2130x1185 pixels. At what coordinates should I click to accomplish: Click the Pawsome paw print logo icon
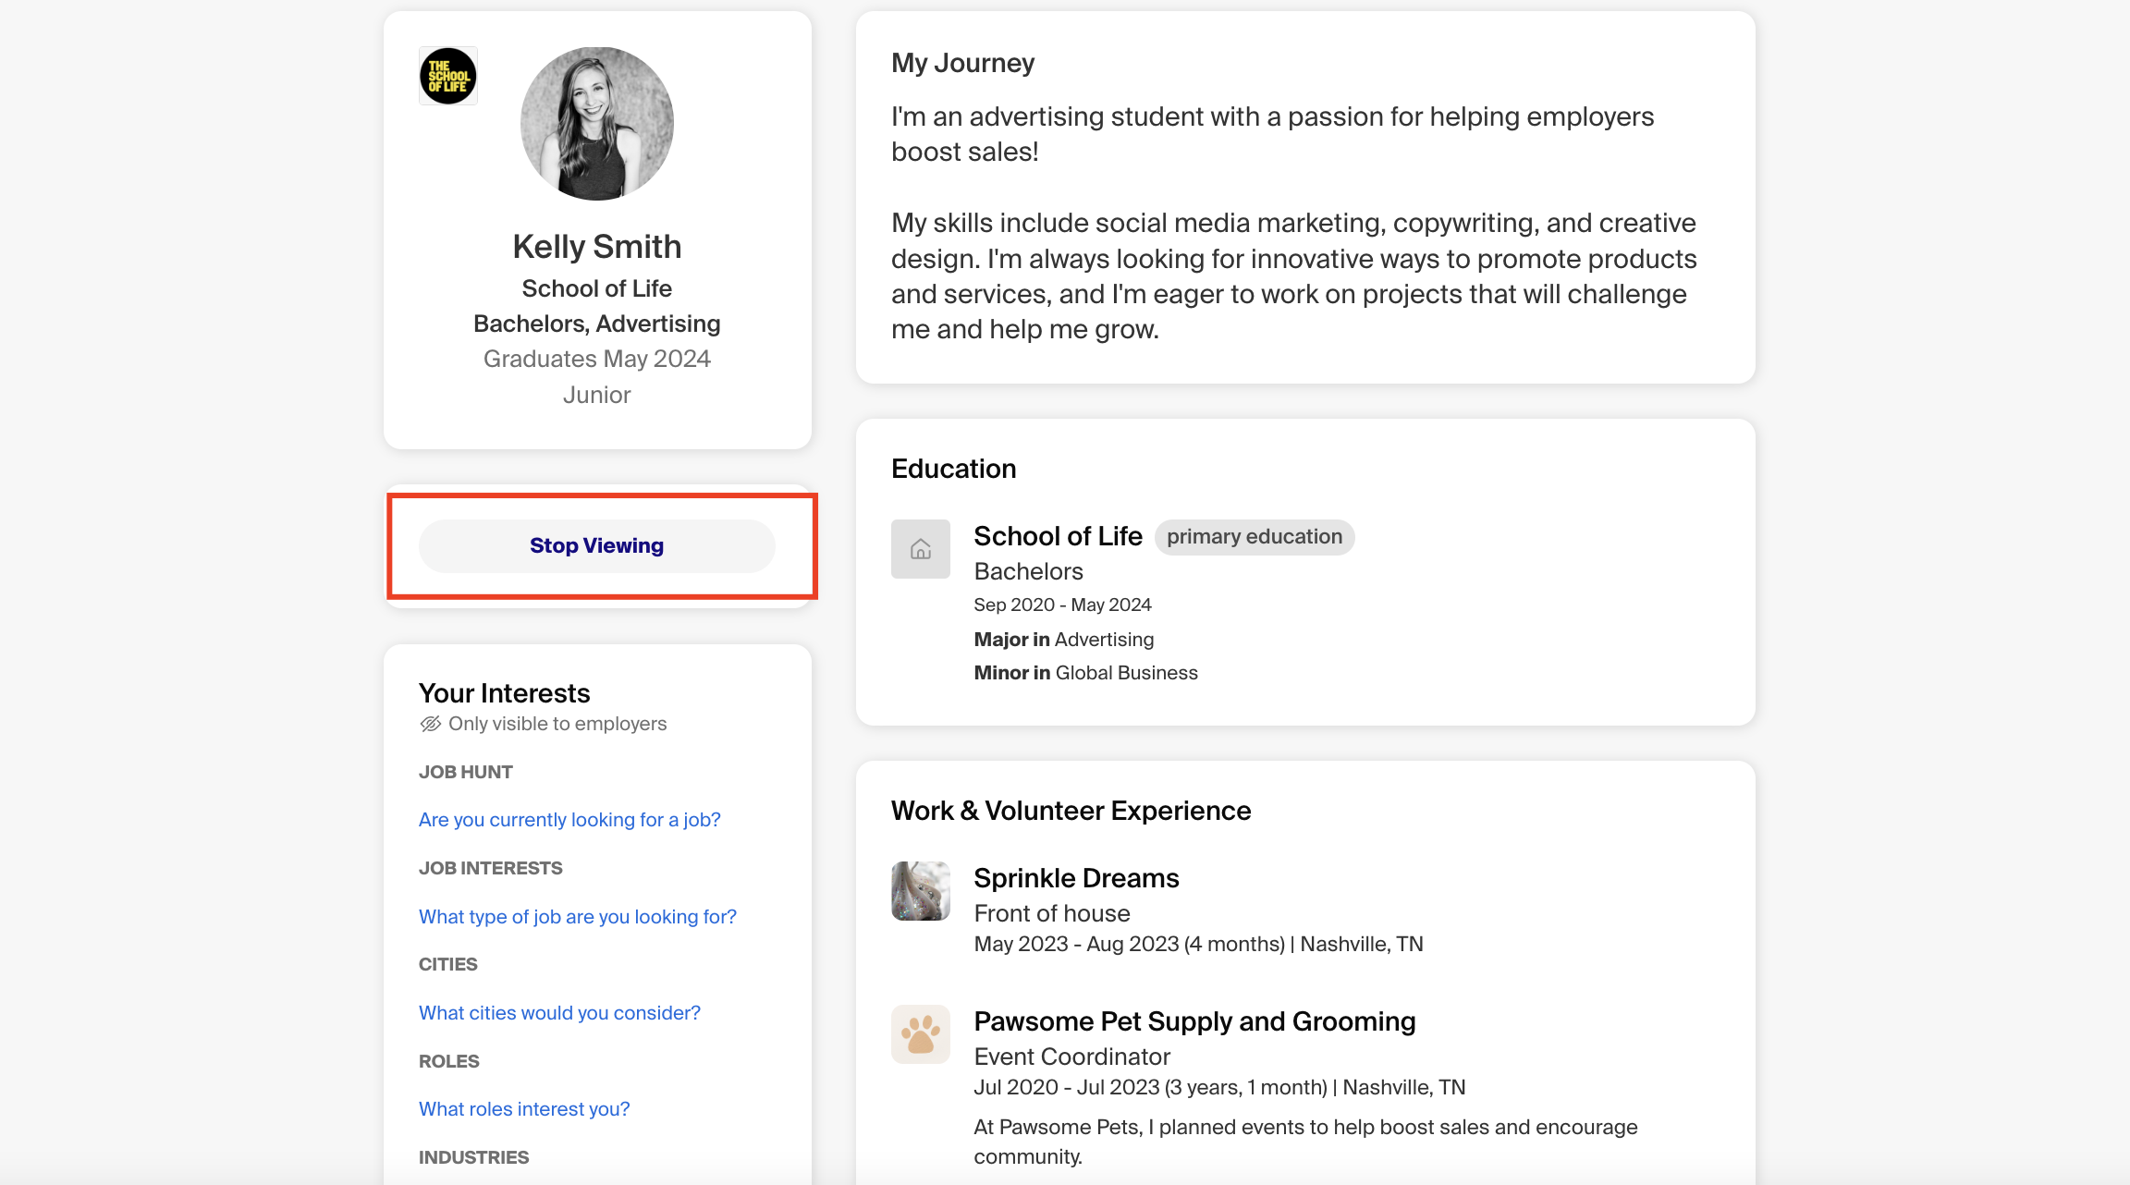click(x=921, y=1034)
